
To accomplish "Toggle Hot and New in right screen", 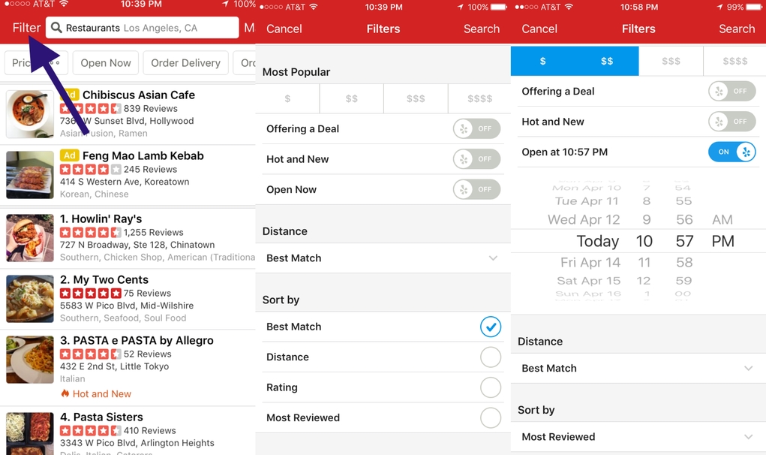I will pos(731,121).
